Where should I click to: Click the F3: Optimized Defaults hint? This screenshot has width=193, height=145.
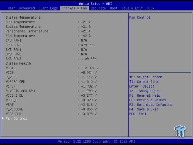coord(150,105)
